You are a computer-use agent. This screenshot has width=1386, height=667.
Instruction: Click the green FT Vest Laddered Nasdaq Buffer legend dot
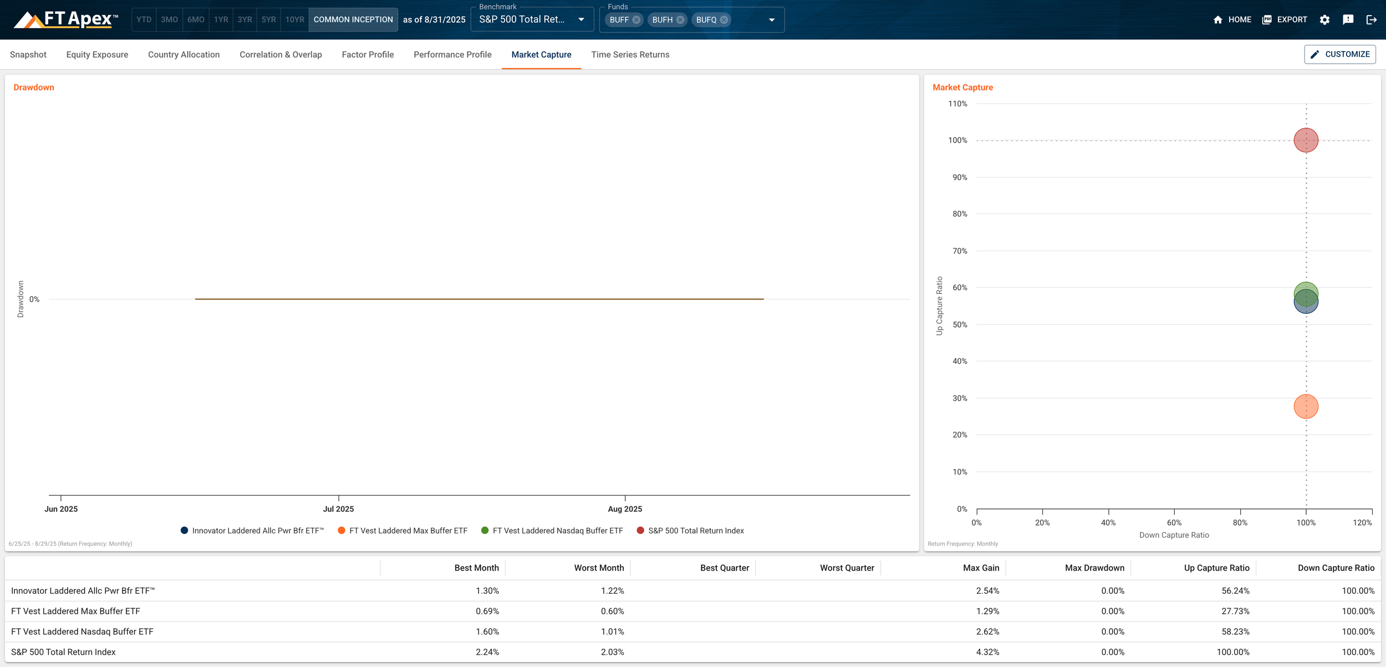click(x=485, y=530)
